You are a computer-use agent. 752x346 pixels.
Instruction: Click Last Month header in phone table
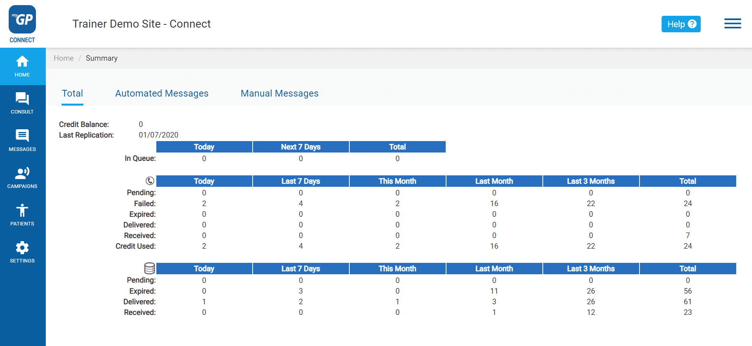(494, 181)
